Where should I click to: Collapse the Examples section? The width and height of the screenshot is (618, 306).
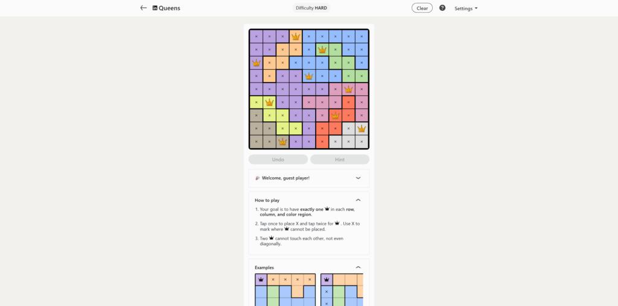[358, 267]
